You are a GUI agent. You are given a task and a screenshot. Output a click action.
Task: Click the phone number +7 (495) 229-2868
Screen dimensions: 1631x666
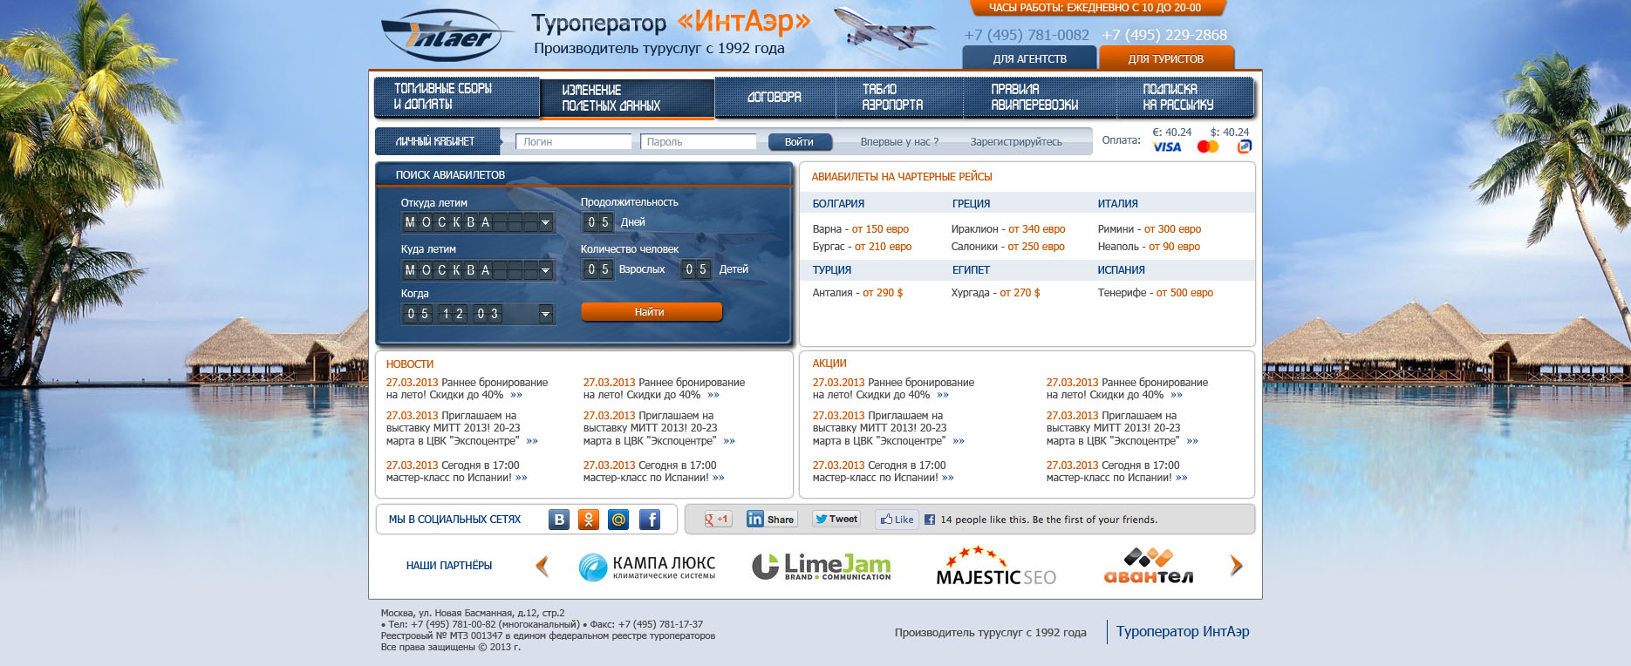(x=1164, y=35)
